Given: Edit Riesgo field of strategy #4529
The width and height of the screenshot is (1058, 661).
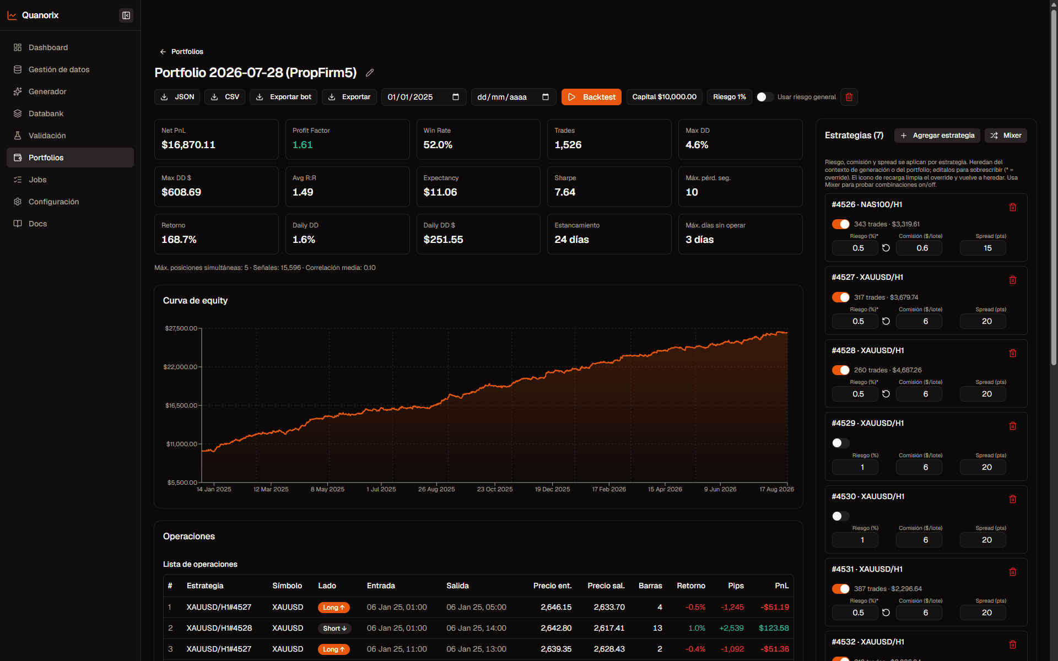Looking at the screenshot, I should 855,467.
